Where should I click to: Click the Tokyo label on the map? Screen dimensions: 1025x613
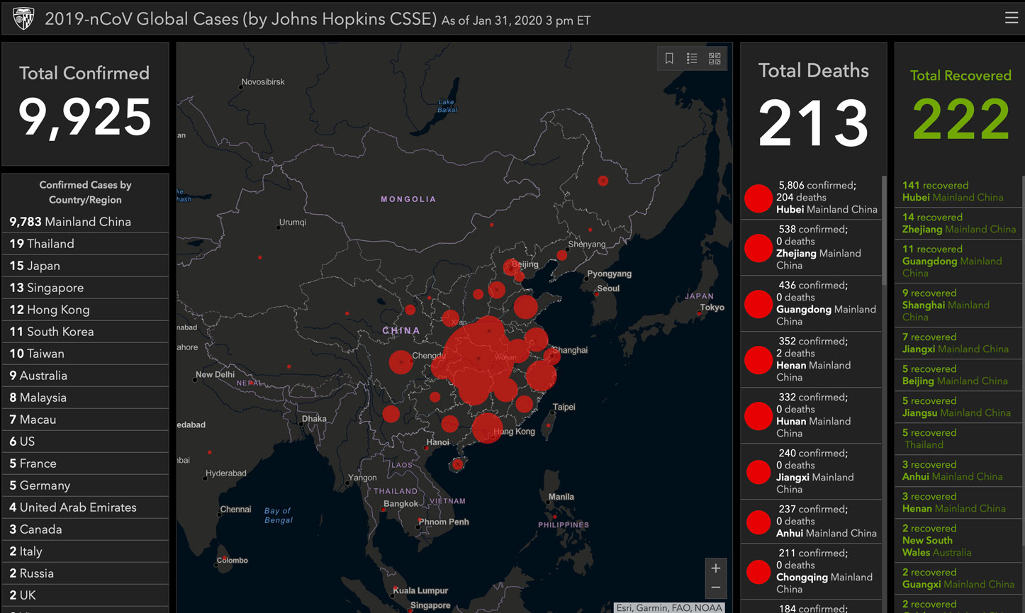[x=712, y=308]
